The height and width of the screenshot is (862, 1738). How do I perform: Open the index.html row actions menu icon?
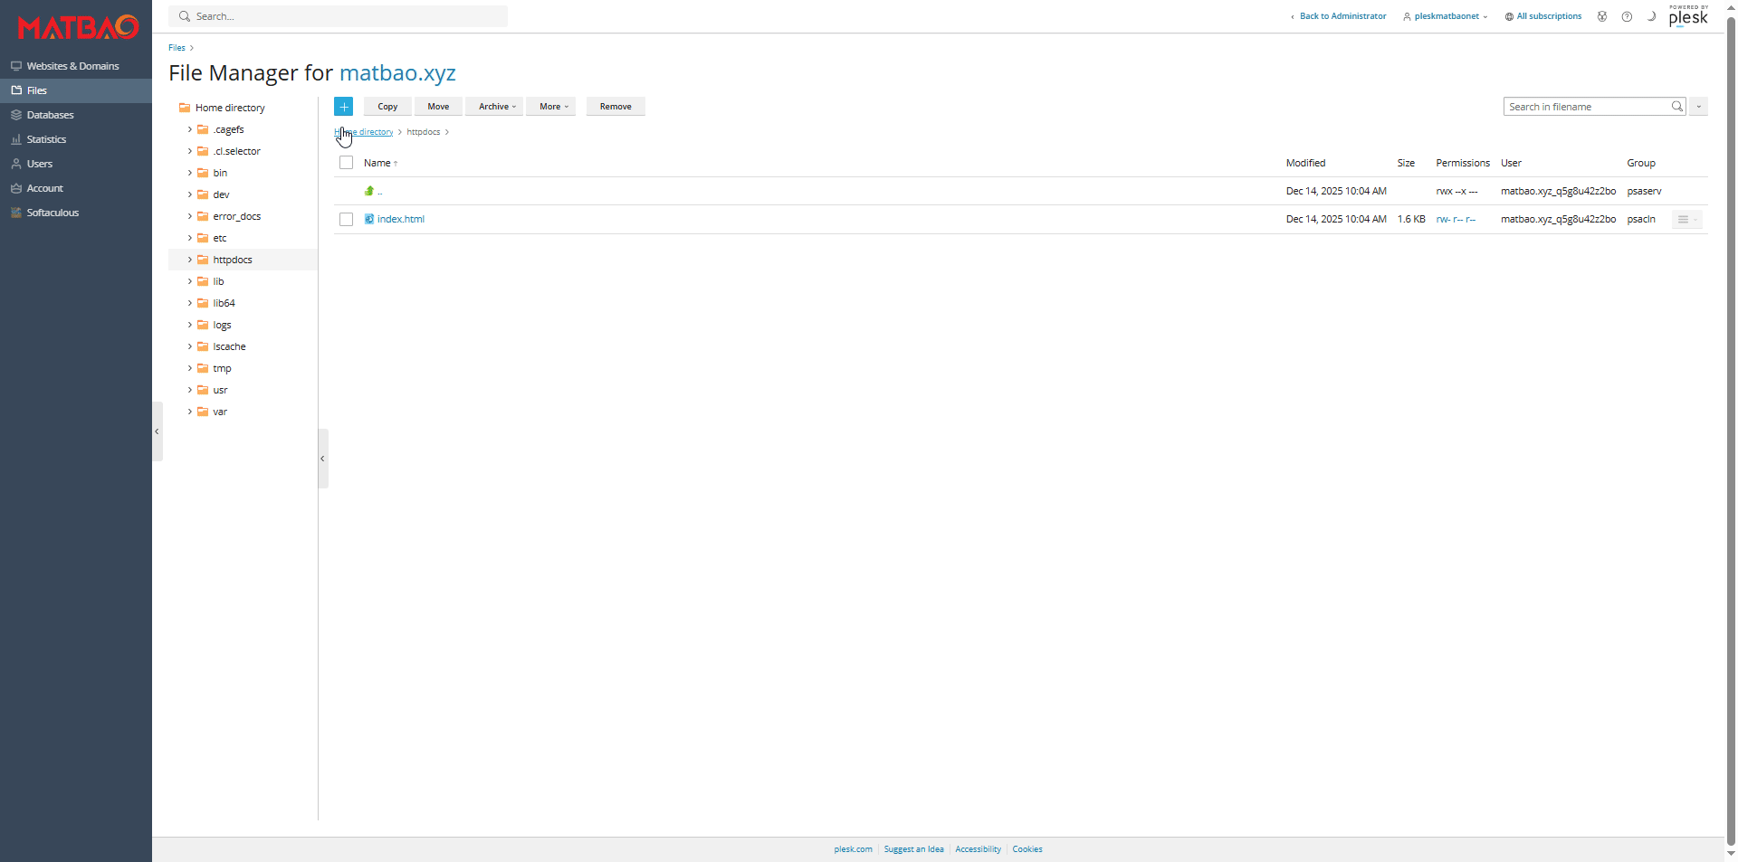click(1685, 220)
